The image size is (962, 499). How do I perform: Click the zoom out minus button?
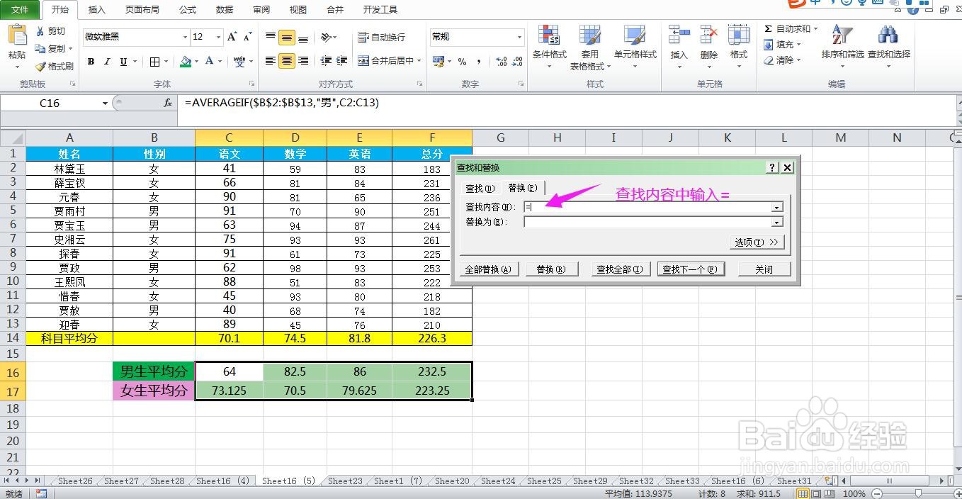point(877,493)
